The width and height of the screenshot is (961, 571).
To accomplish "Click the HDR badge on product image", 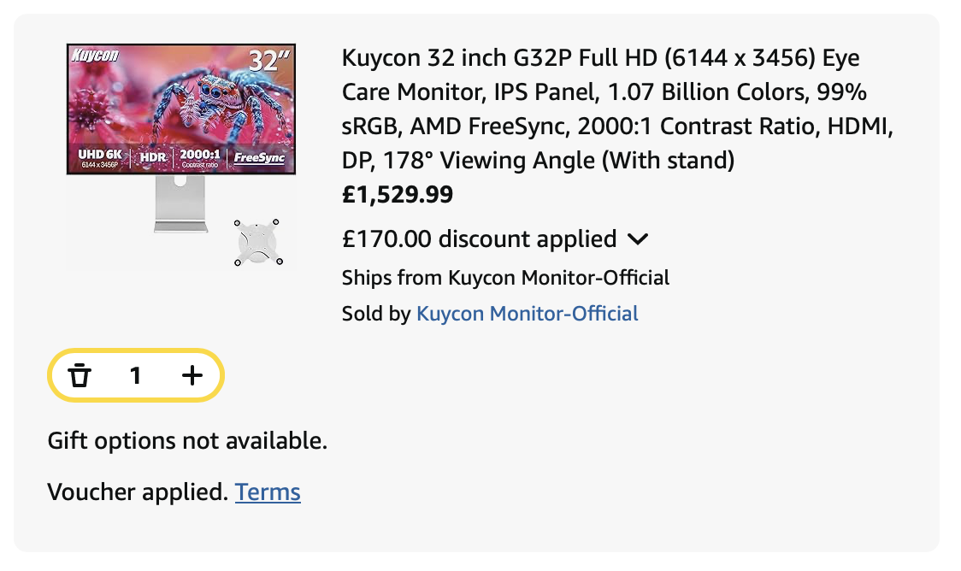I will (x=152, y=158).
